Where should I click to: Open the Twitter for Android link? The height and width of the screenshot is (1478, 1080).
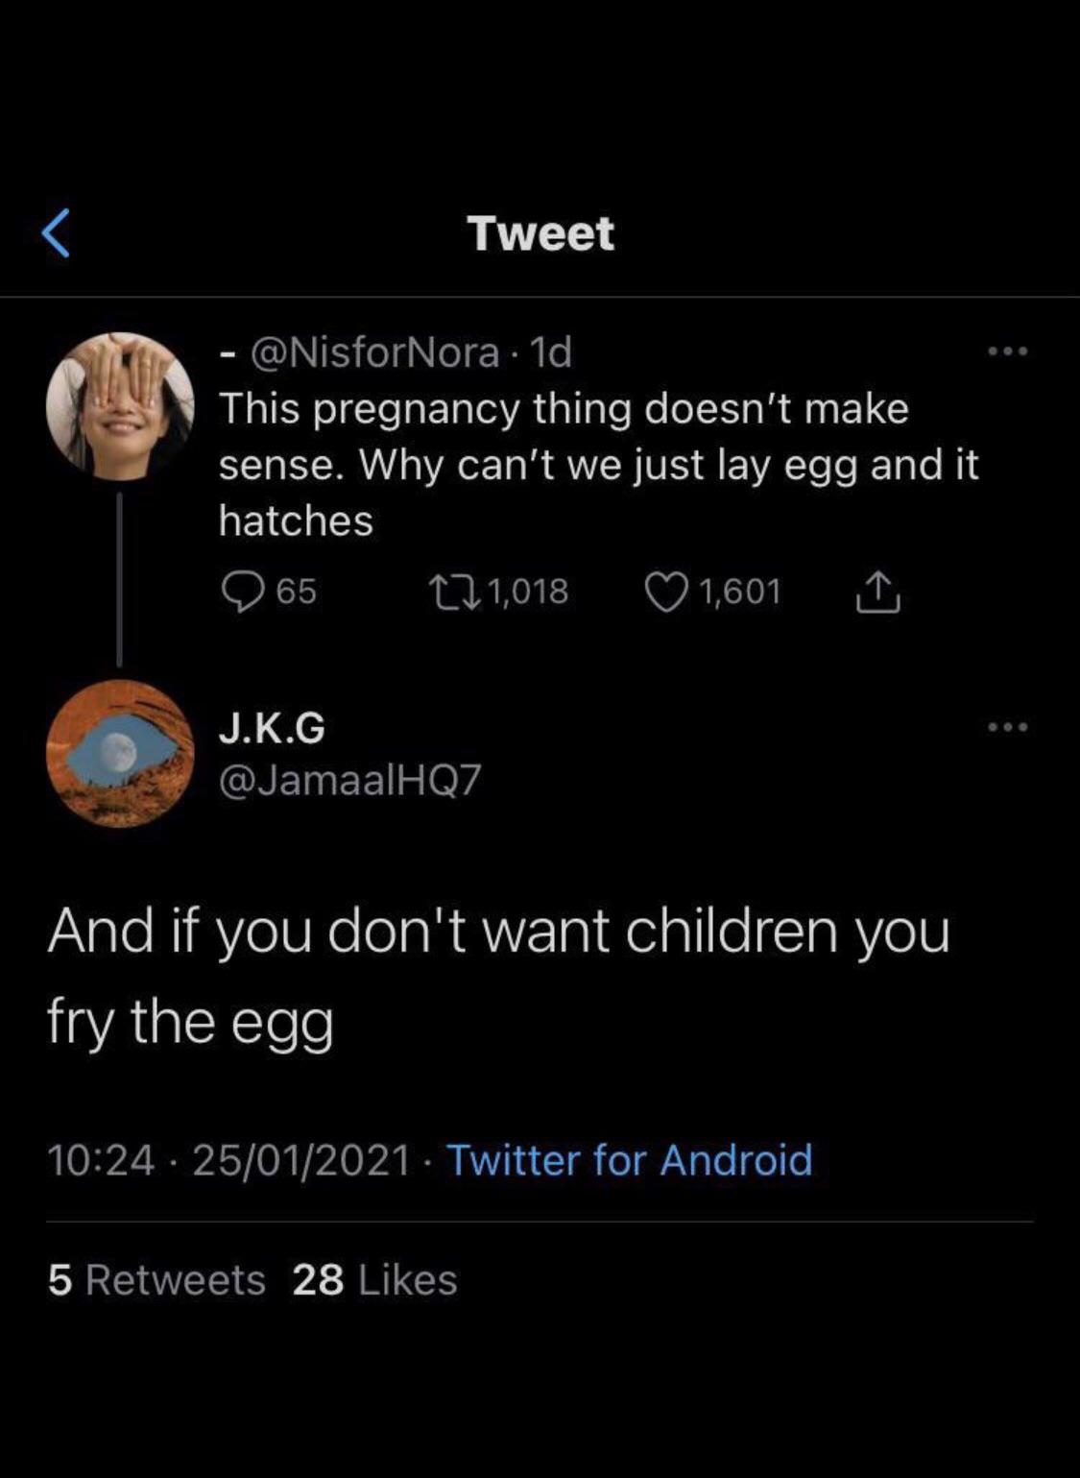[629, 1159]
